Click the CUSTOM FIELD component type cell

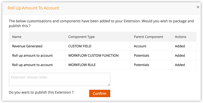pyautogui.click(x=80, y=46)
